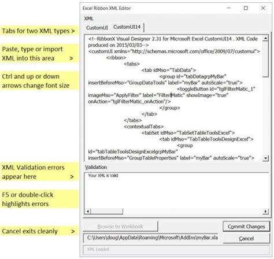Click the XML frame label
The image size is (274, 259).
point(88,18)
